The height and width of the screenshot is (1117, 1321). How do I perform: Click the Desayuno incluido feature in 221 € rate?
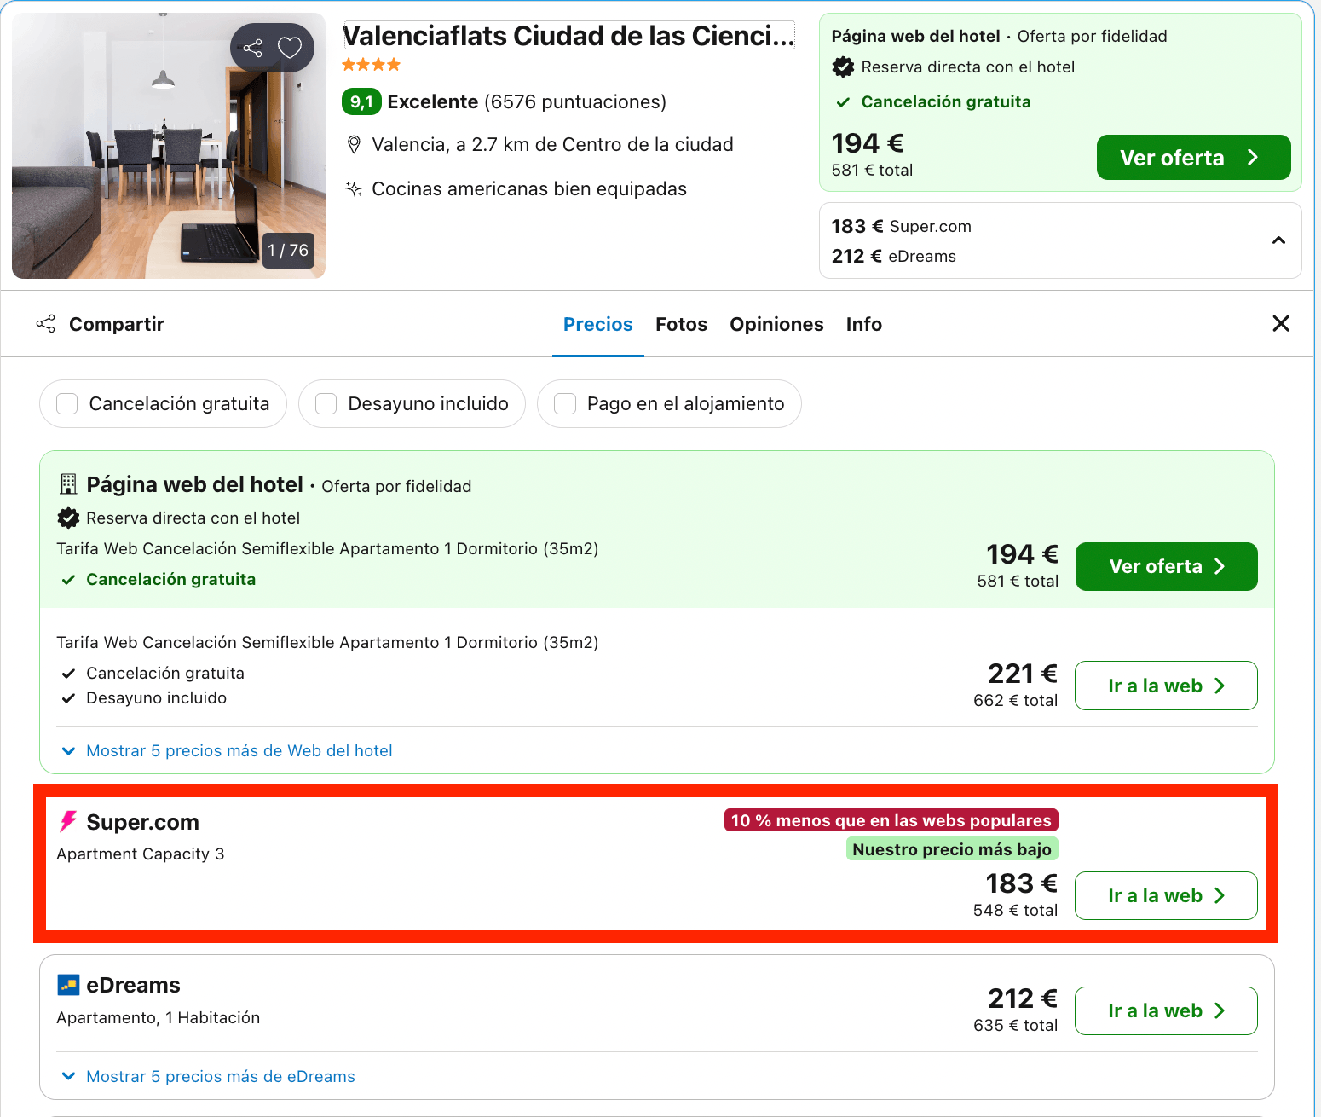click(157, 698)
